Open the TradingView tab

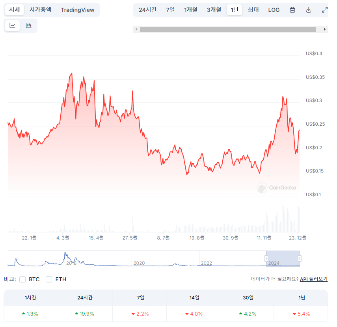pyautogui.click(x=78, y=10)
